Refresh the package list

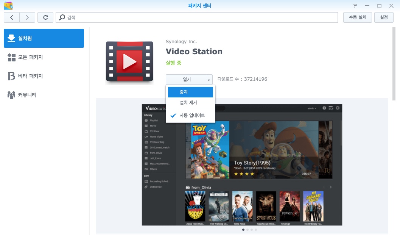(45, 17)
